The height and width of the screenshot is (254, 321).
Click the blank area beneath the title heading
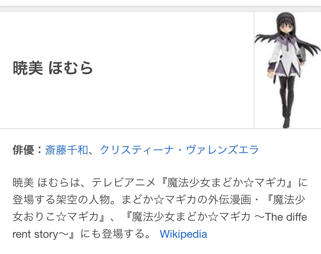127,102
